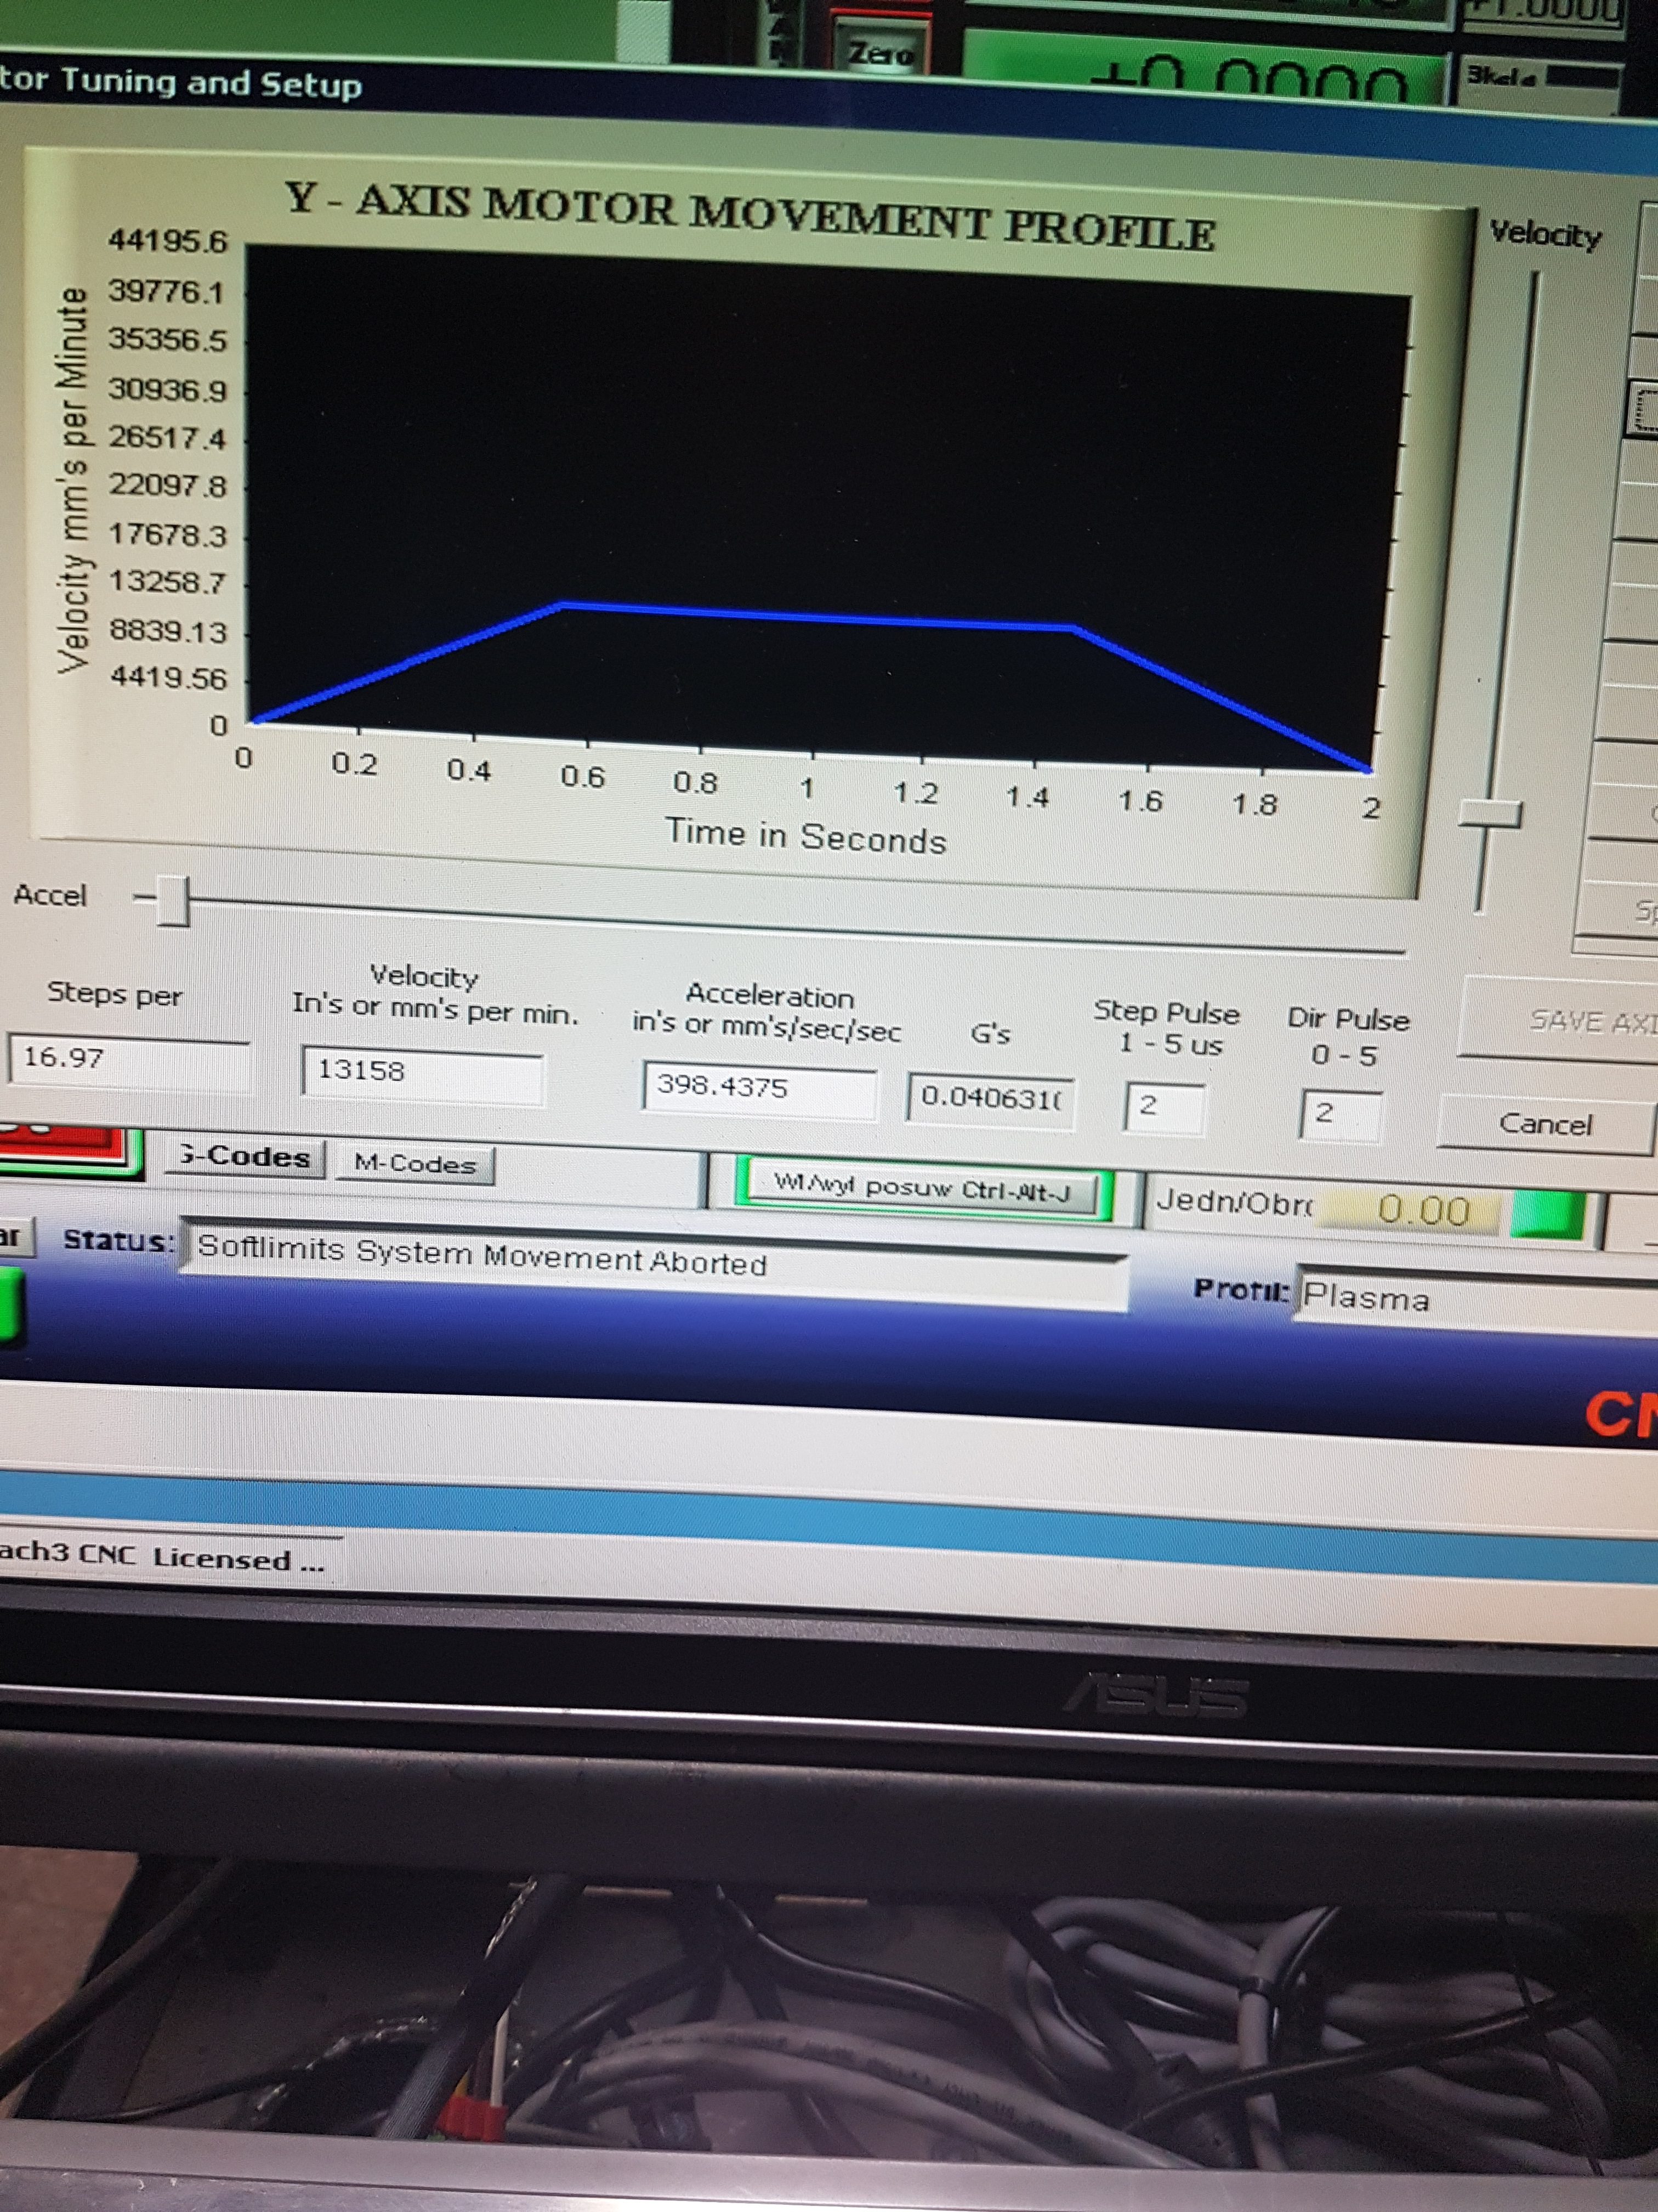This screenshot has height=2212, width=1658.
Task: Click the Profil field showing Plasma
Action: 1477,1300
